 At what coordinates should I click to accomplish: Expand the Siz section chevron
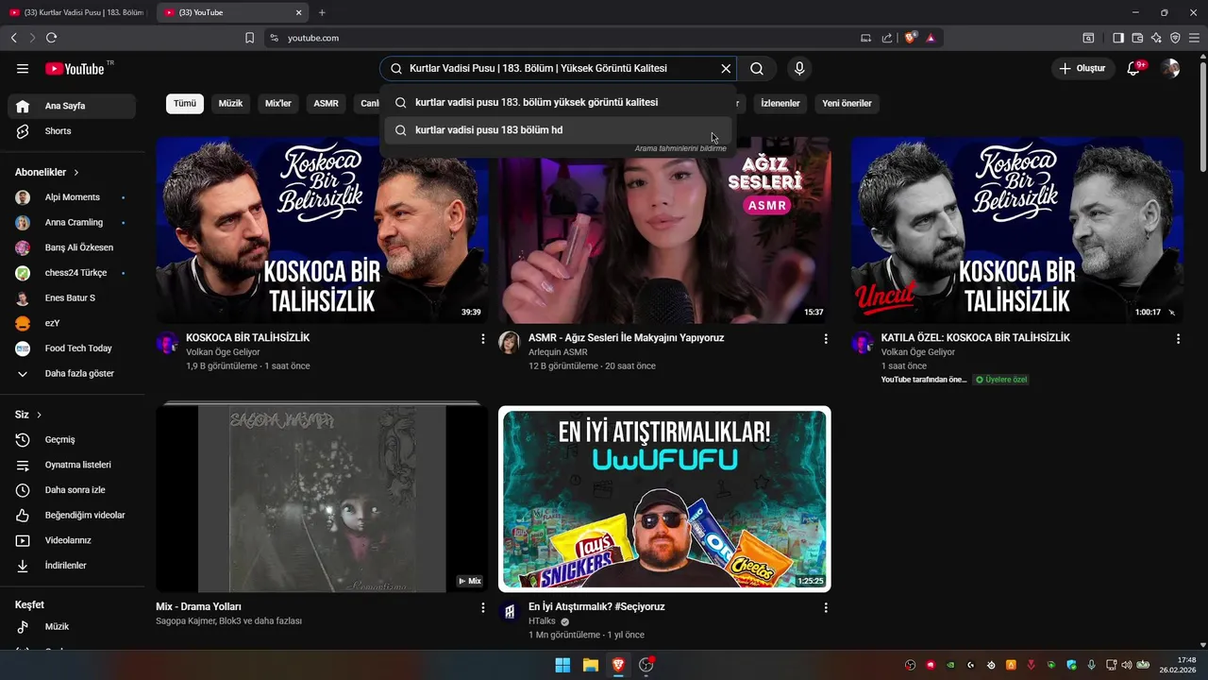40,415
